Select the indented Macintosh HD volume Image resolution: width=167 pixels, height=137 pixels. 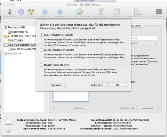click(x=20, y=32)
